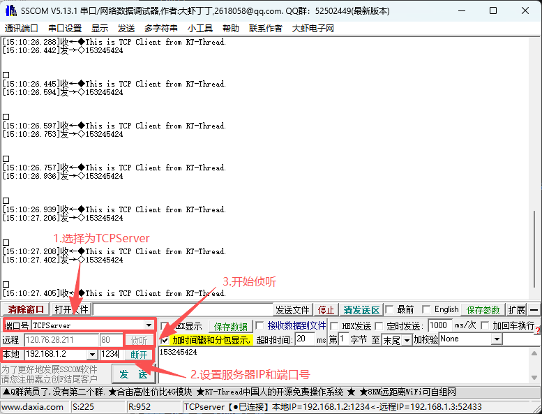Enable the 定时发送 checkbox
This screenshot has width=542, height=414.
point(379,326)
